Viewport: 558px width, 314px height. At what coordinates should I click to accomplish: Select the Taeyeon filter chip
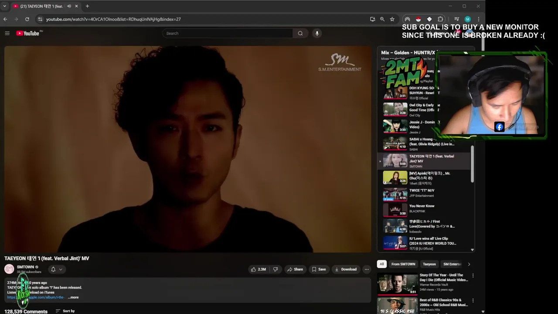tap(429, 264)
